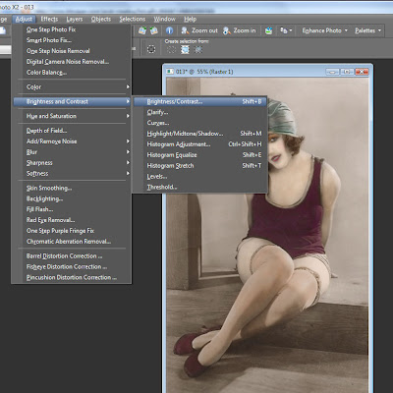This screenshot has height=393, width=393.
Task: Open the Palettes dropdown
Action: point(367,30)
